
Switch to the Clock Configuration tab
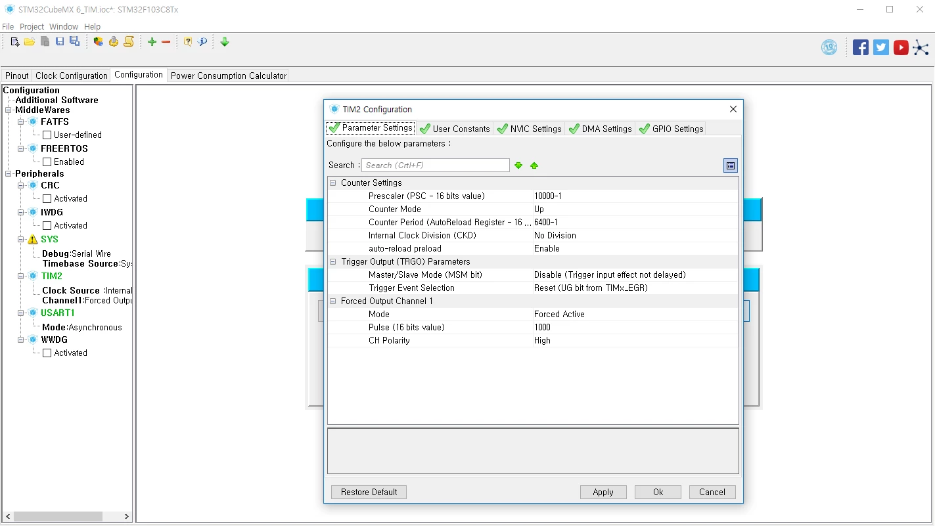pyautogui.click(x=72, y=76)
